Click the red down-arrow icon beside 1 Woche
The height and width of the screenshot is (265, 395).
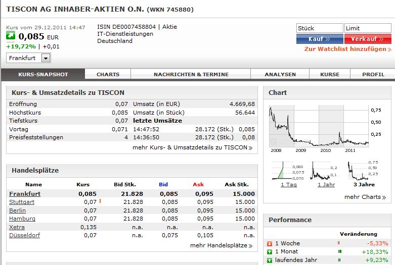[269, 244]
